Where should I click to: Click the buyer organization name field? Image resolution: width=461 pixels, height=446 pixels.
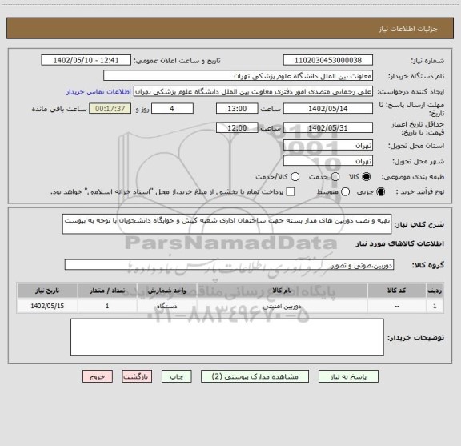(x=239, y=76)
